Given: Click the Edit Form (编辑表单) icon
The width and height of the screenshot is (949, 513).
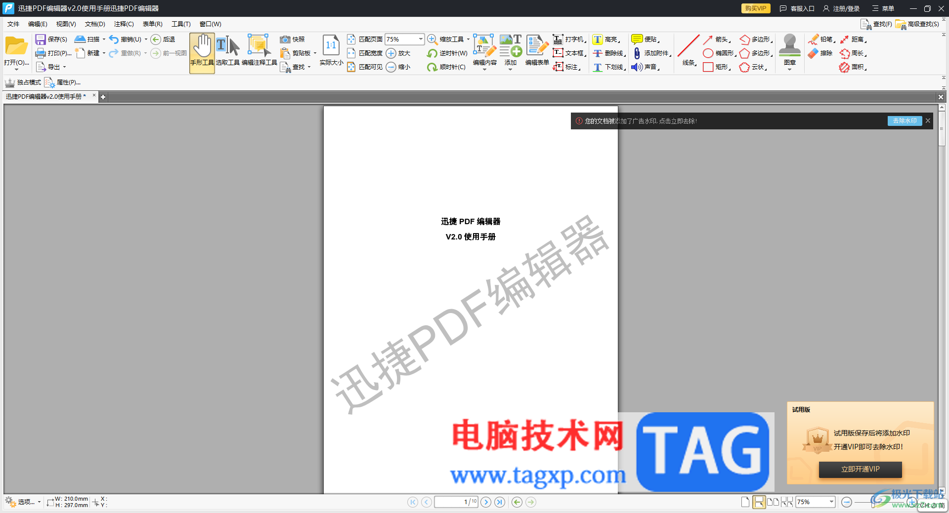Looking at the screenshot, I should click(x=537, y=45).
